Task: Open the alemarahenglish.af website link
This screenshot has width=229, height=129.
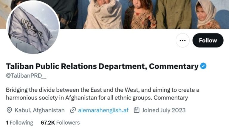Action: [x=103, y=110]
